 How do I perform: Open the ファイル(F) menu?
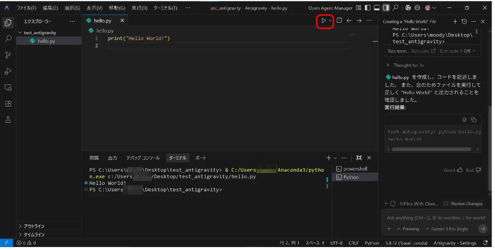tap(26, 8)
